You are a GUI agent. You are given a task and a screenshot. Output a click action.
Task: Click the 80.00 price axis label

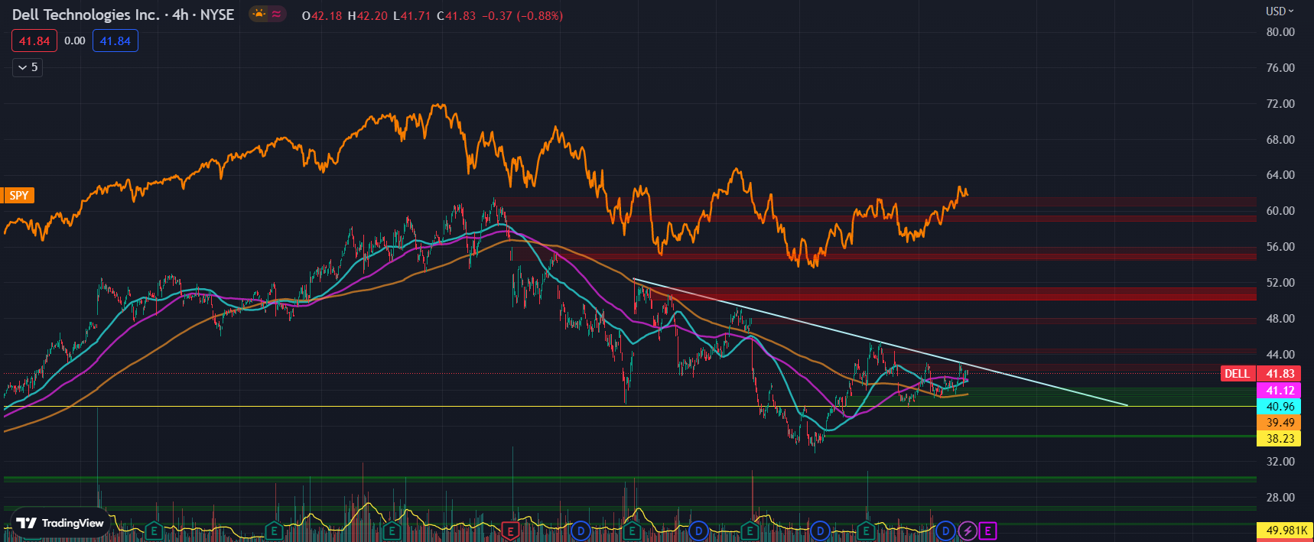[x=1280, y=32]
